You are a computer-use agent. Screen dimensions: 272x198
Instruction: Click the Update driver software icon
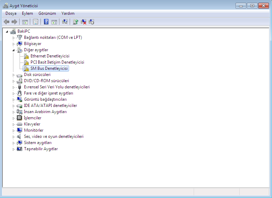click(75, 22)
